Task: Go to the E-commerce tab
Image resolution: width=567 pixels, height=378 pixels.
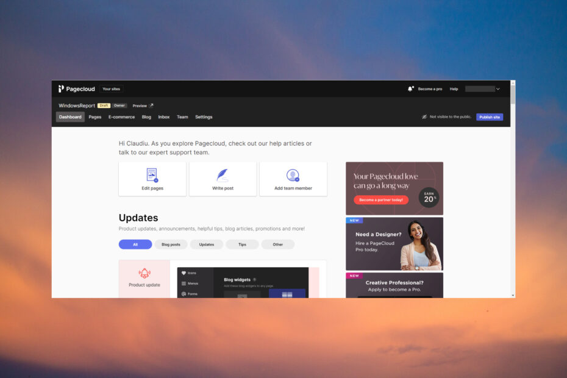Action: click(x=121, y=117)
